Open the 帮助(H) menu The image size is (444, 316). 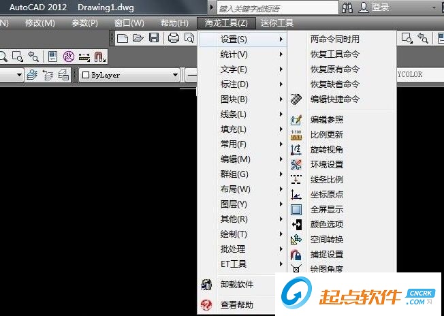[174, 23]
